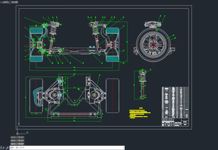This screenshot has width=218, height=150.
Task: Select the UCS origin icon
Action: pos(17,134)
